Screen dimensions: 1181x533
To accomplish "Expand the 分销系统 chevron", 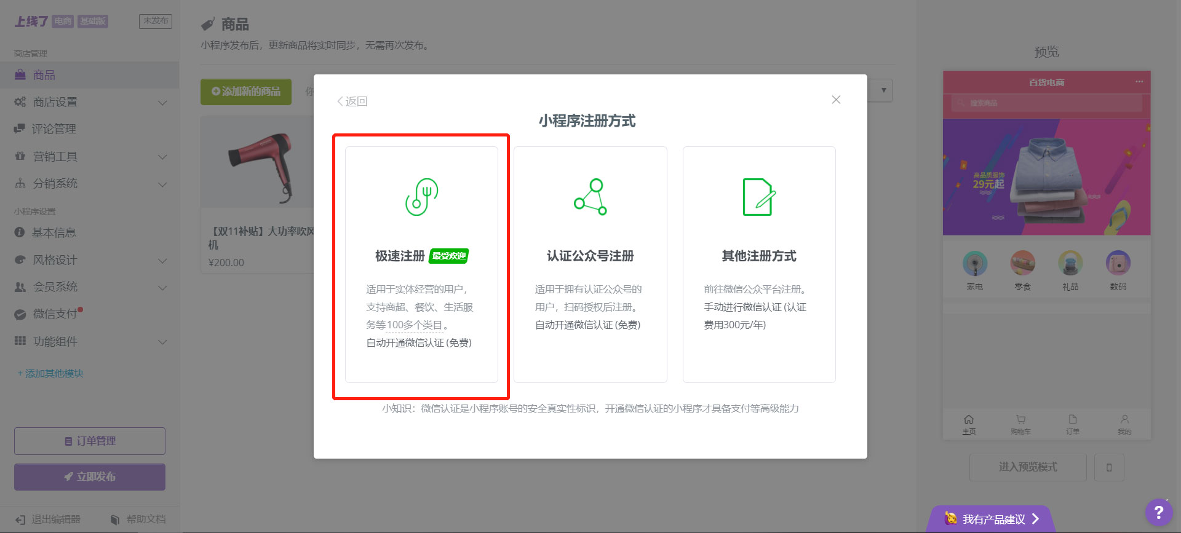I will pos(162,184).
